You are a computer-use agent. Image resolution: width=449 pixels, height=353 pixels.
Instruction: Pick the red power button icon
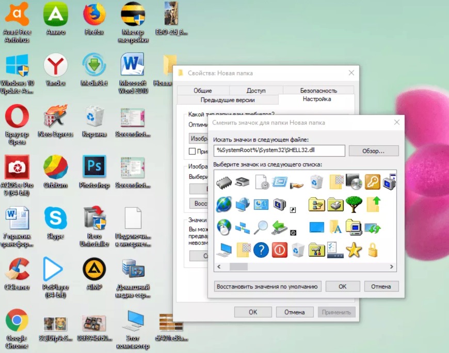coord(280,250)
